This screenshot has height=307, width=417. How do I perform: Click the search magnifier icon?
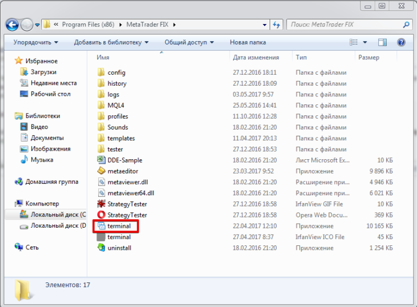(x=406, y=25)
